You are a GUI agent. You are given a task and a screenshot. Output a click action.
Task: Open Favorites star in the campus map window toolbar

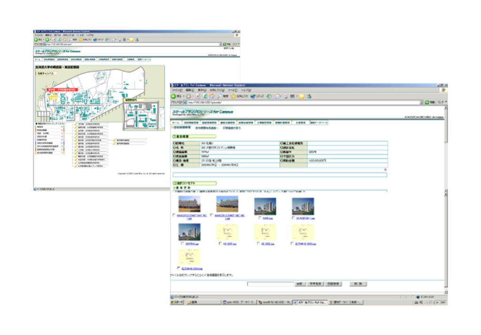pyautogui.click(x=81, y=39)
